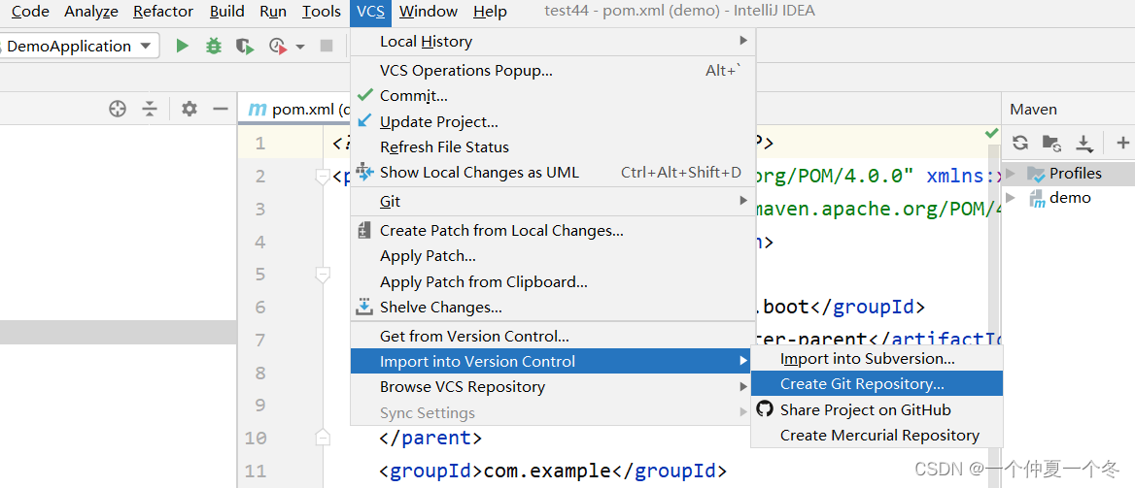This screenshot has height=488, width=1135.
Task: Expand the Profiles node in Maven
Action: [1011, 174]
